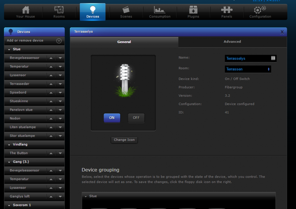Click the Change Icon button

coord(124,140)
